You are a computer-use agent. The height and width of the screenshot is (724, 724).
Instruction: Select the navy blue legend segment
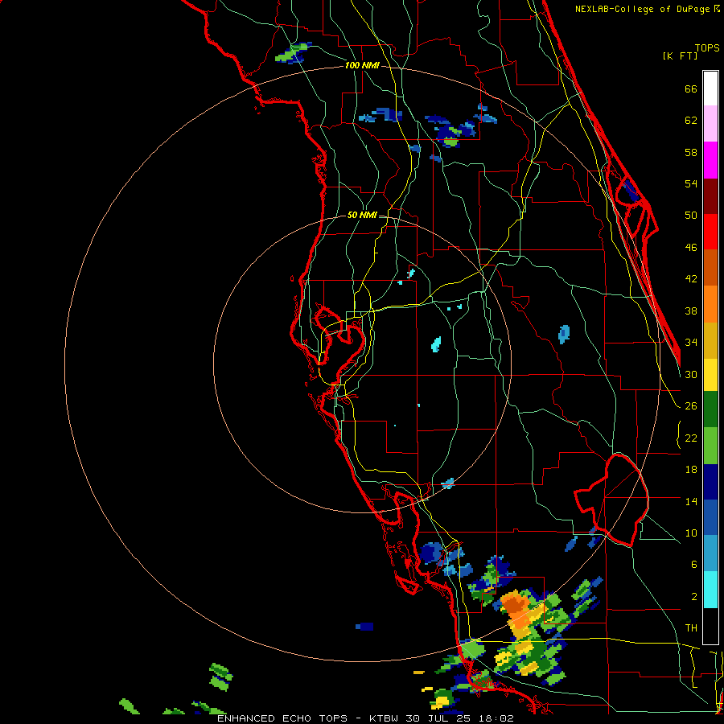(x=710, y=482)
